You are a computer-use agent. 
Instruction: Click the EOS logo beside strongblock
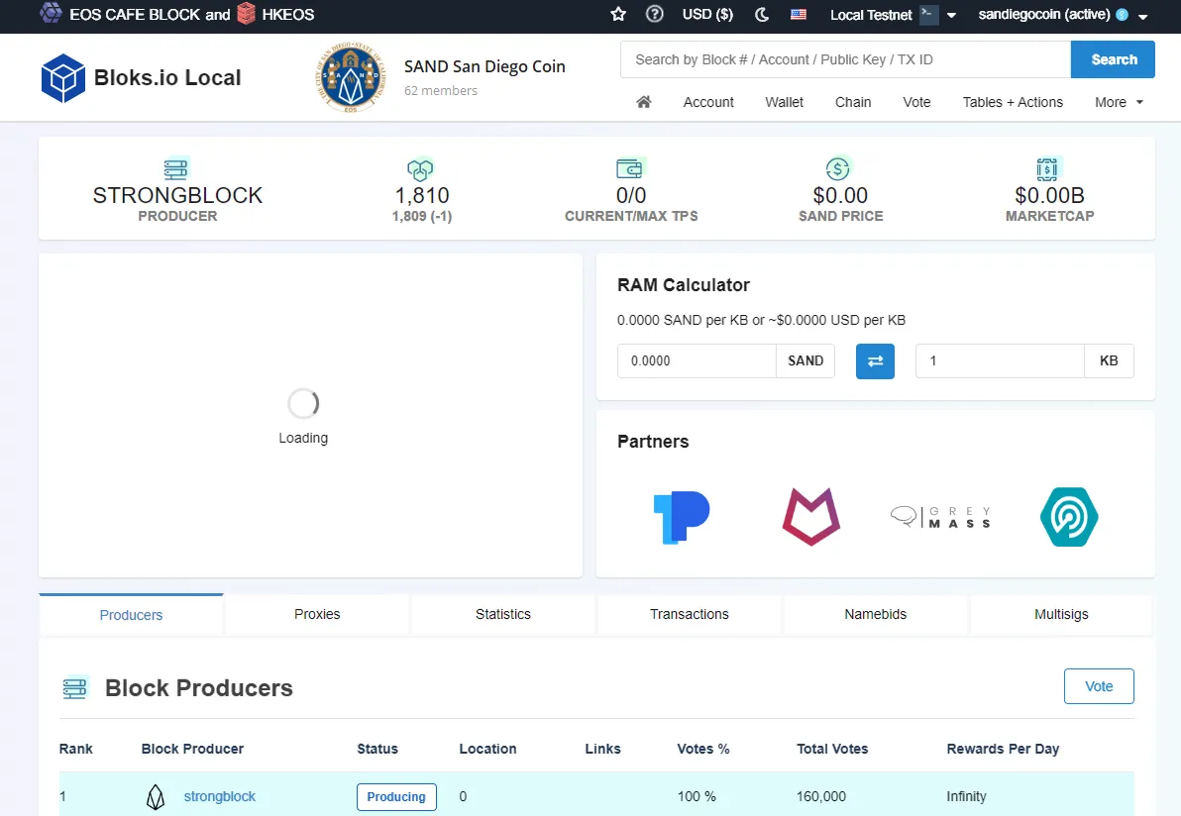[x=156, y=796]
